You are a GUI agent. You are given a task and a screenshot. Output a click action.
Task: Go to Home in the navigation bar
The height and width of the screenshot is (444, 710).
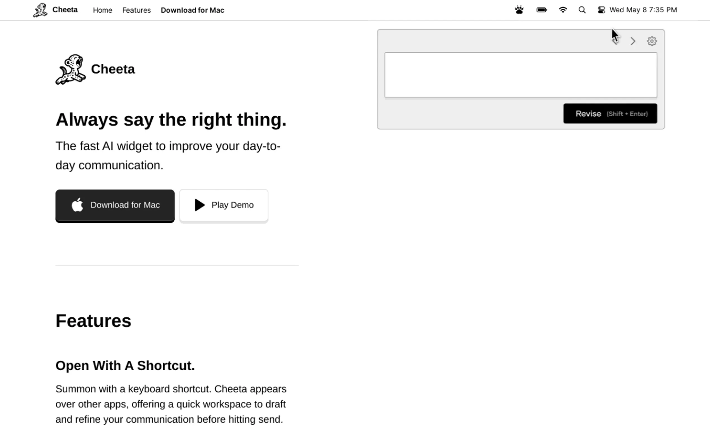[102, 10]
